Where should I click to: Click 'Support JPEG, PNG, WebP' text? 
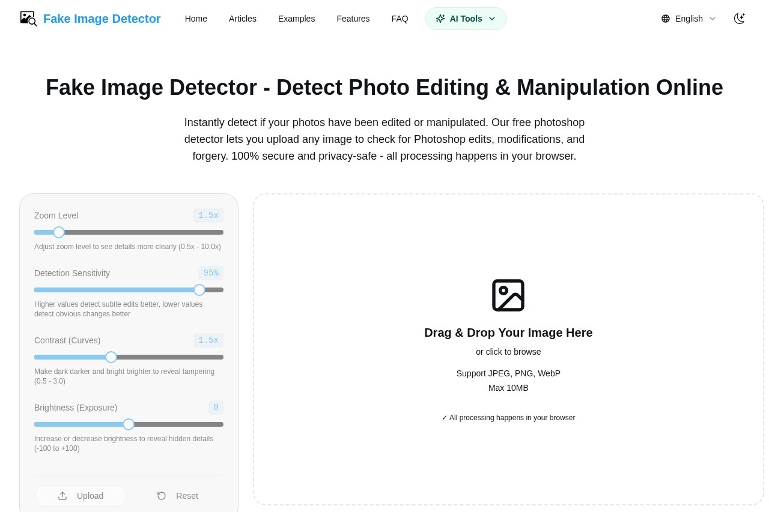point(508,373)
